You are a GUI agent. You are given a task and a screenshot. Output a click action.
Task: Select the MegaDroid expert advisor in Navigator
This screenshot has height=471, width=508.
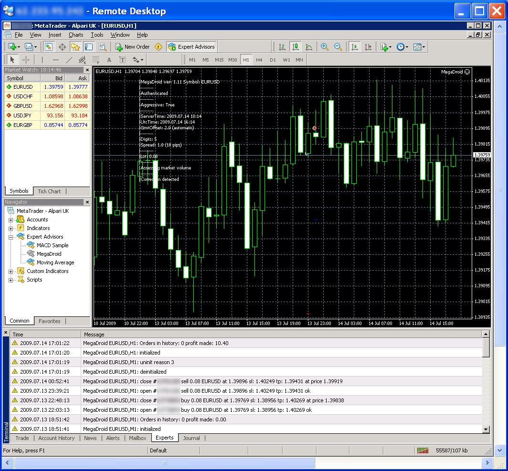tap(49, 254)
